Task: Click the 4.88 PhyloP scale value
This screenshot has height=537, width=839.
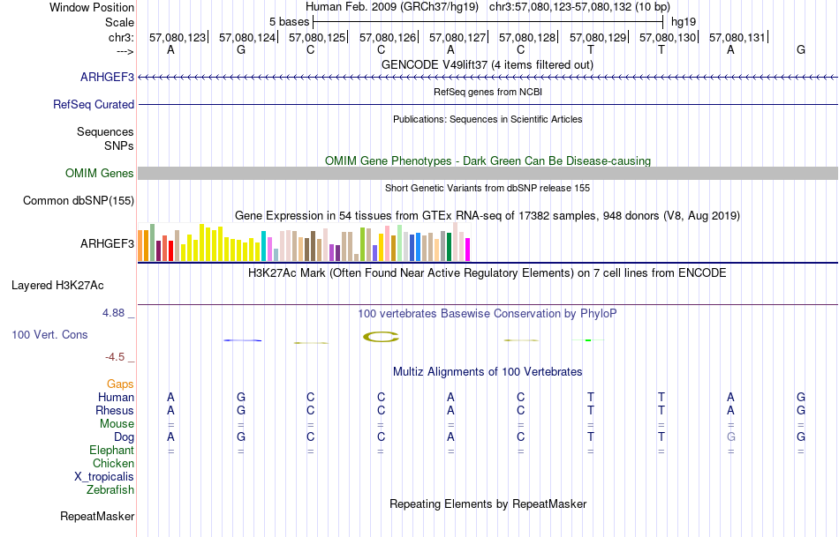Action: click(113, 313)
